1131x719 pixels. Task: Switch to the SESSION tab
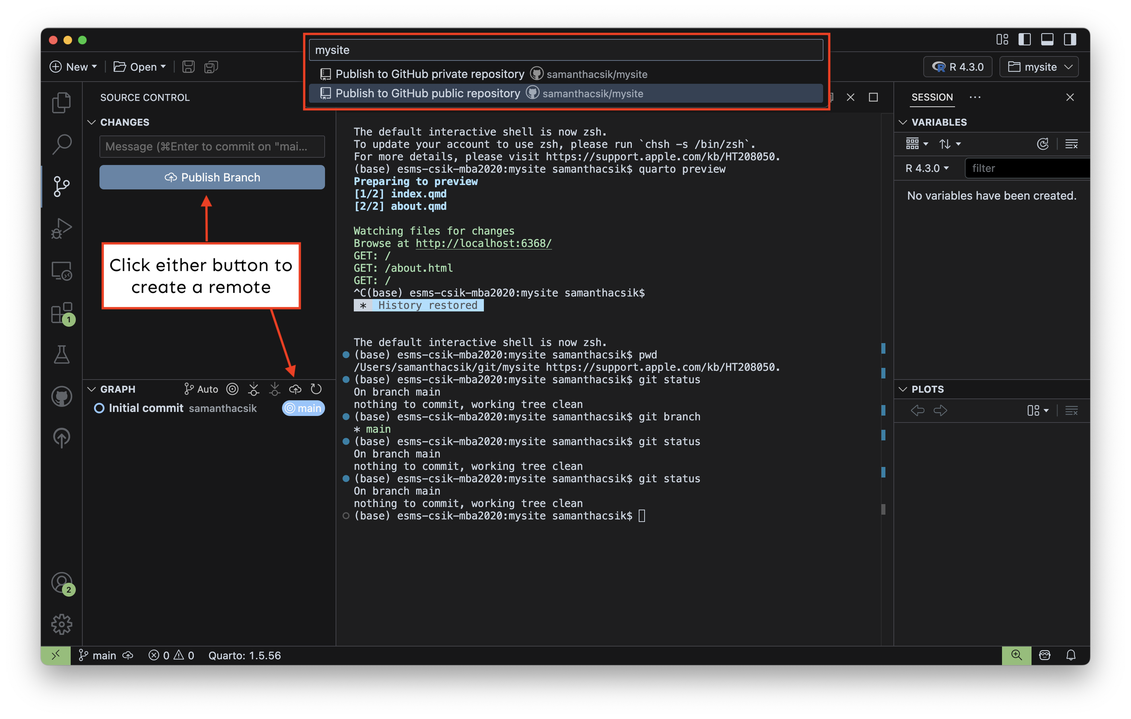coord(932,97)
